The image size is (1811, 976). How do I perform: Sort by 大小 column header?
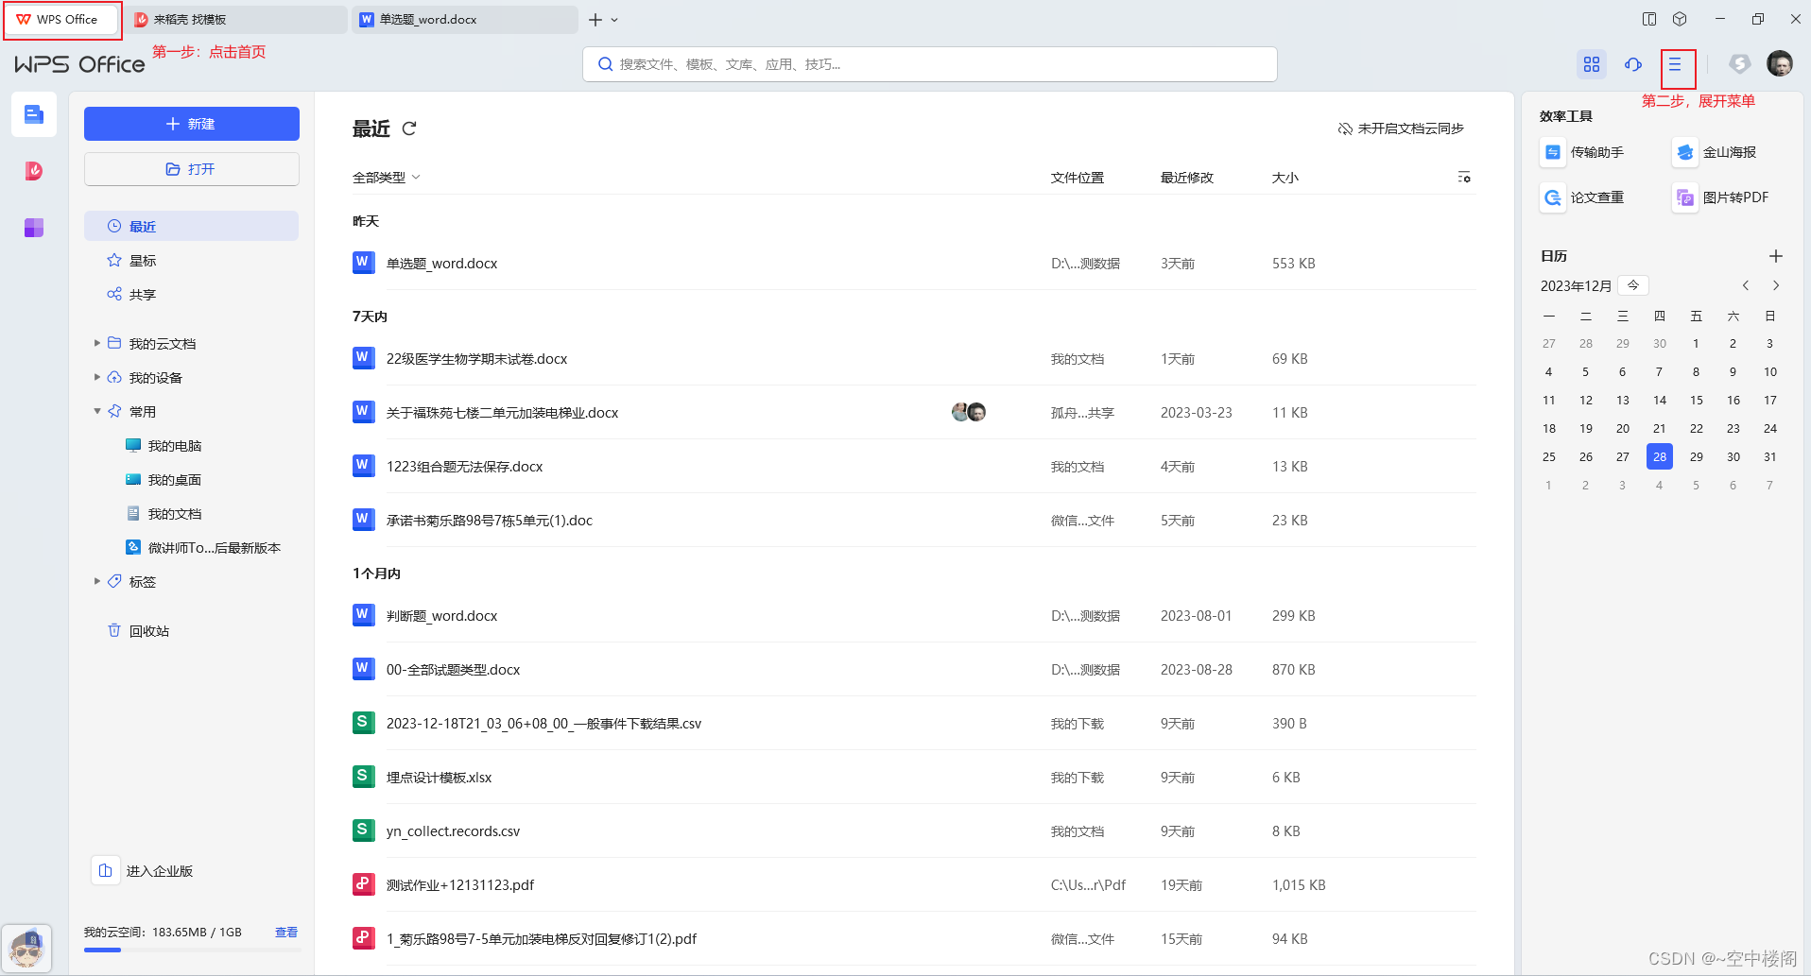click(x=1285, y=178)
